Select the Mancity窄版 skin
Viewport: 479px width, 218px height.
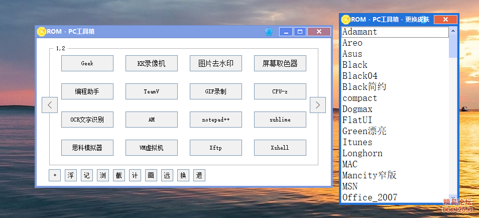[395, 175]
